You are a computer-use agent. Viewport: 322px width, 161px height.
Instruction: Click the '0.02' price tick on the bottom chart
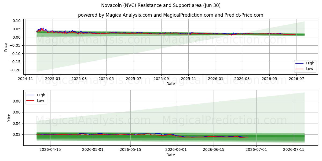tap(17, 134)
